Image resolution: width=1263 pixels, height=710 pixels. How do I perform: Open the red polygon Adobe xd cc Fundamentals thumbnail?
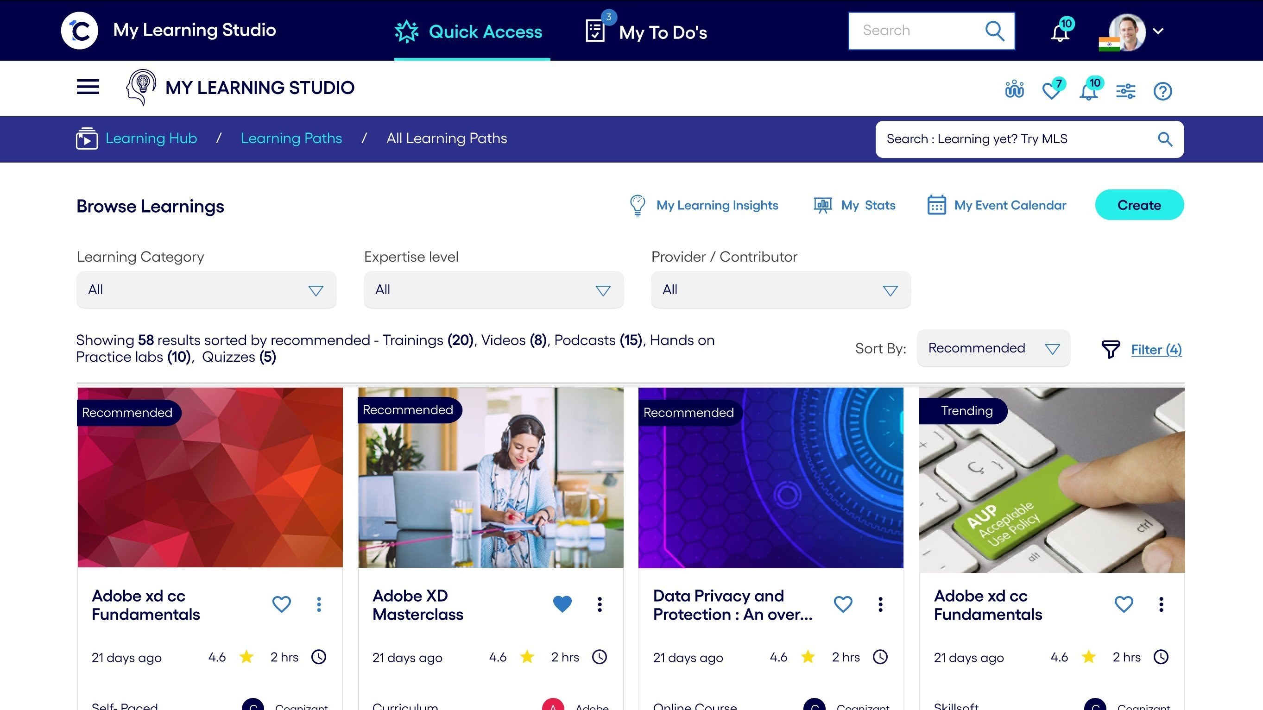(210, 478)
